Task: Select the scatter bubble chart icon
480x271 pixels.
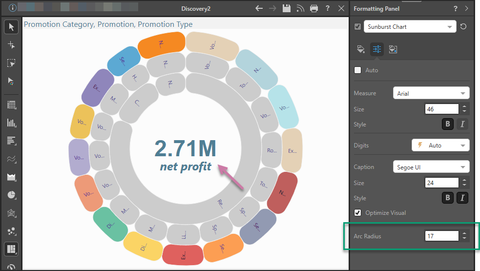Action: (11, 231)
